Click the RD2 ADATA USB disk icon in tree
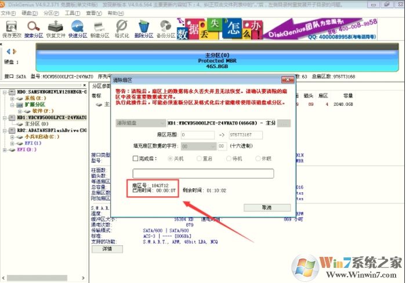 coord(12,131)
